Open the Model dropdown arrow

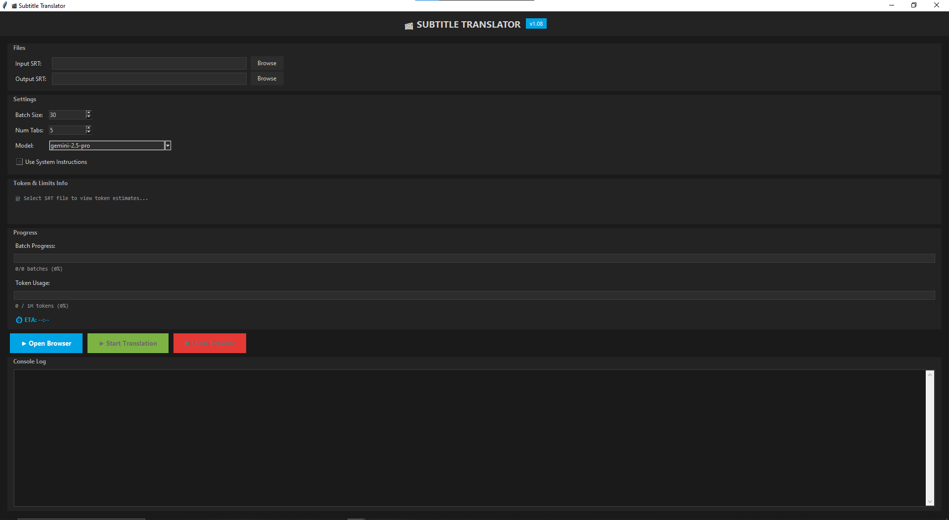point(168,146)
